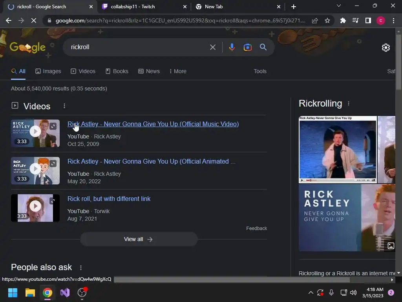Open a new browser tab
Viewport: 402px width, 302px height.
coord(294,7)
